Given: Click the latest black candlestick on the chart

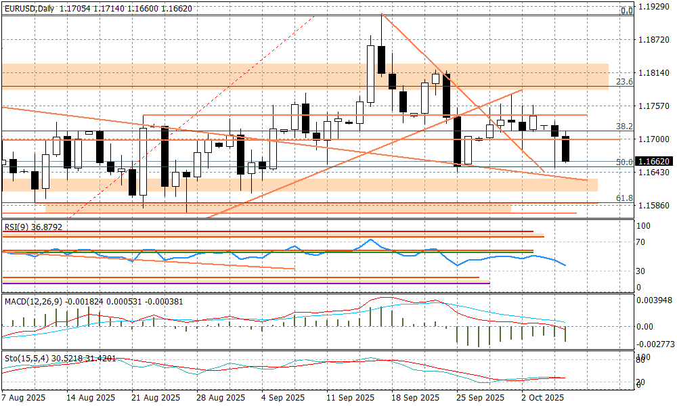Looking at the screenshot, I should 566,149.
